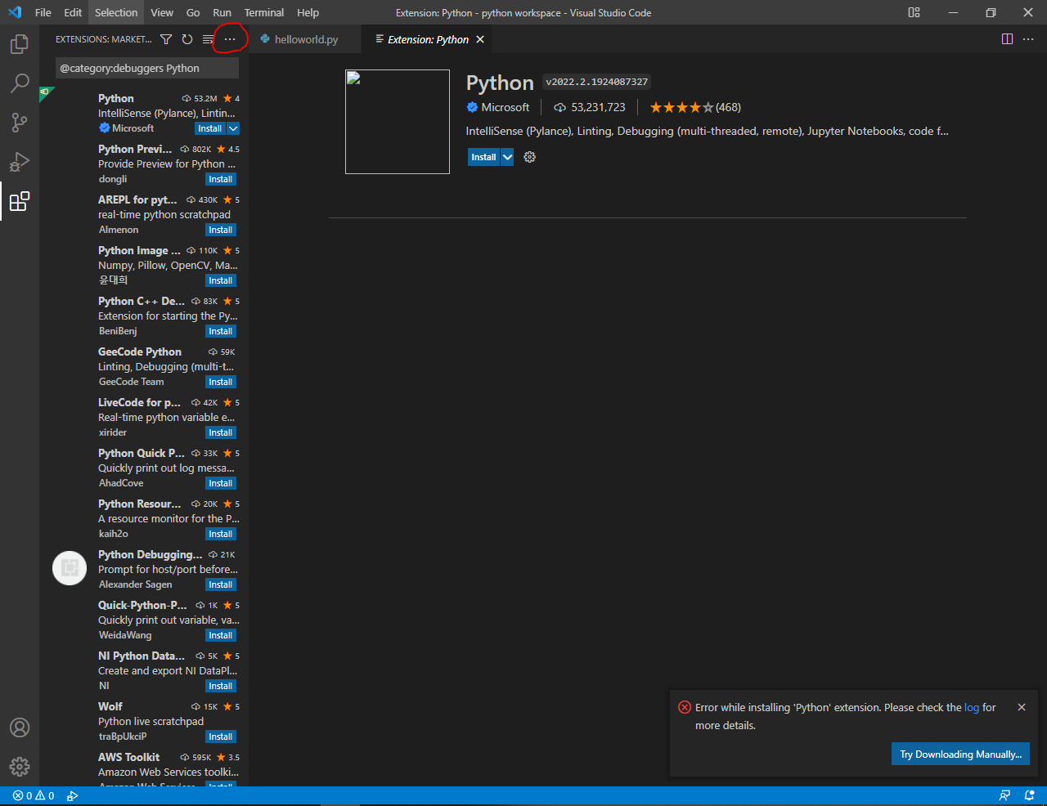Image resolution: width=1047 pixels, height=806 pixels.
Task: Open the Explorer view in activity bar
Action: pyautogui.click(x=20, y=44)
